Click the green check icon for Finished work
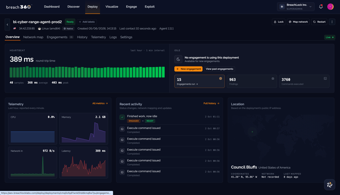 [122, 117]
